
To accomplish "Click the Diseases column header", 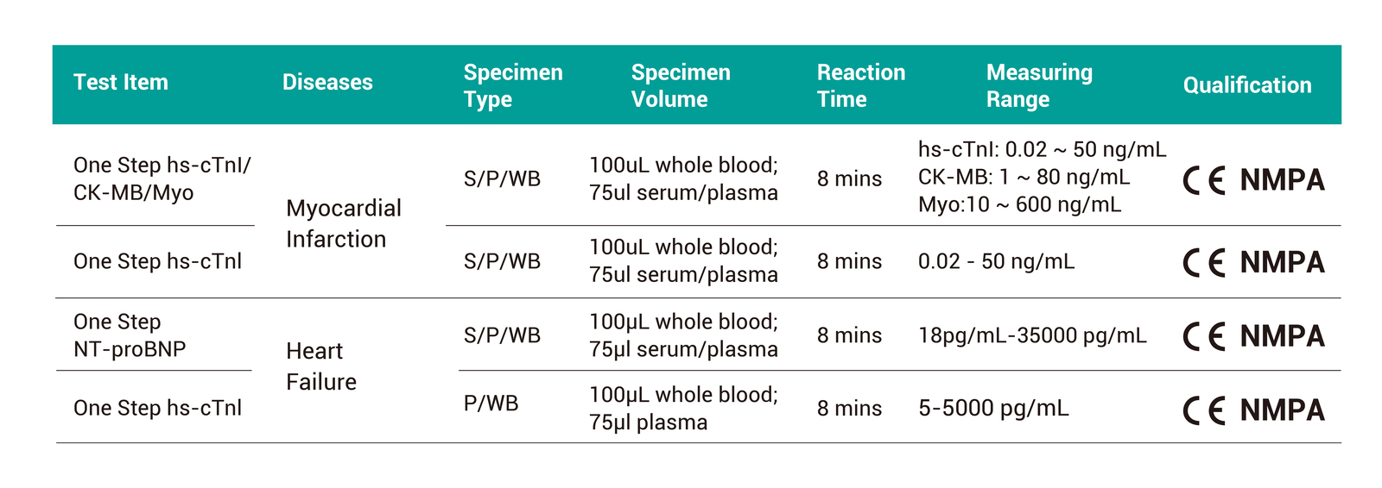I will point(327,83).
